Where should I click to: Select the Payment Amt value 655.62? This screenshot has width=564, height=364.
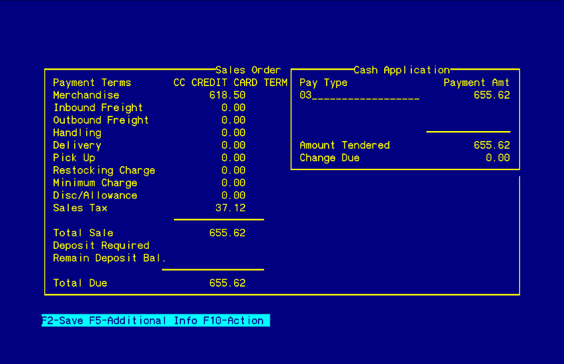pos(492,95)
